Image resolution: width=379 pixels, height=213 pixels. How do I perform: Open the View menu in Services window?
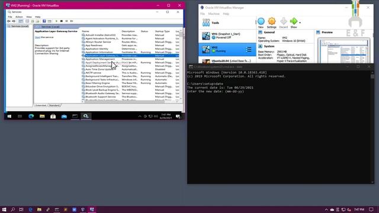click(29, 17)
